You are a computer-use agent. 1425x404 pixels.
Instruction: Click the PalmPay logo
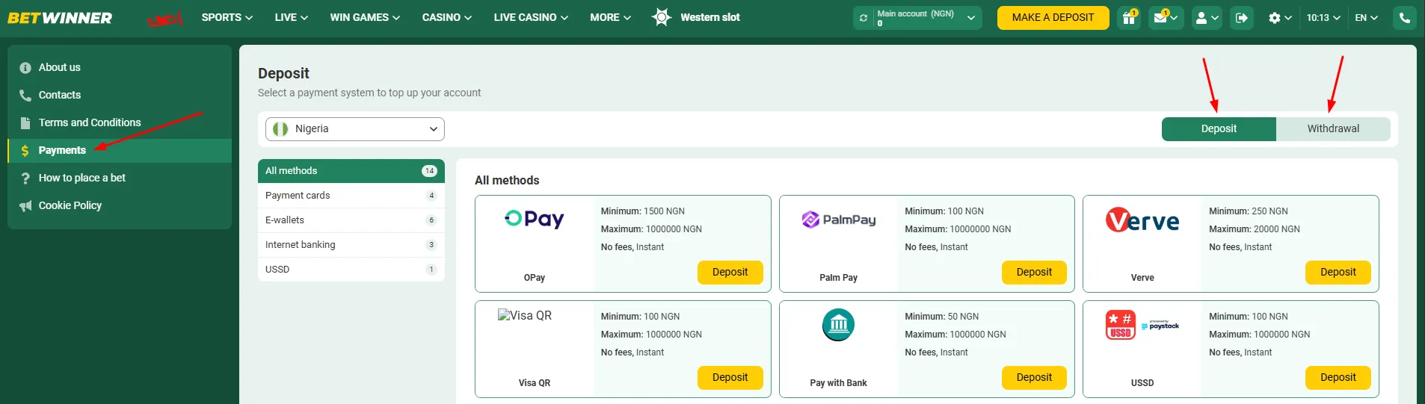point(838,220)
